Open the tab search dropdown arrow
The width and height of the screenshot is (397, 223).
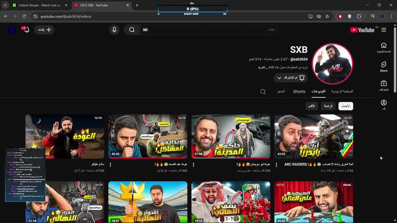[5, 5]
